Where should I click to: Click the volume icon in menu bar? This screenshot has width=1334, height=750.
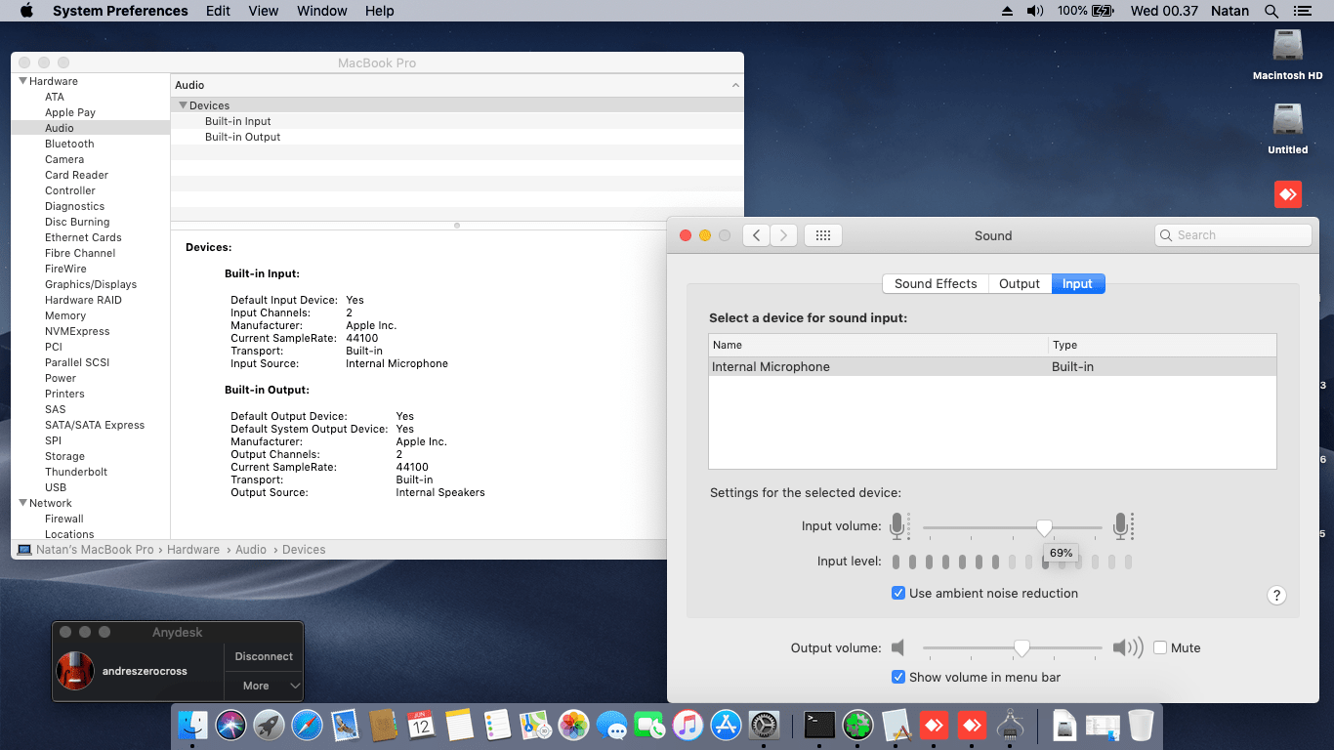tap(1035, 11)
